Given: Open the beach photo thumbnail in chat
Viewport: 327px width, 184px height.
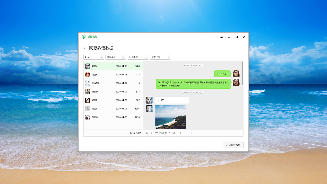Looking at the screenshot, I should pyautogui.click(x=170, y=117).
